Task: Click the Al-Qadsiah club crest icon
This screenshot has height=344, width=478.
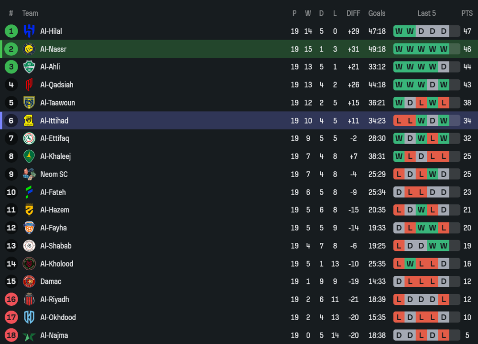Action: point(29,85)
